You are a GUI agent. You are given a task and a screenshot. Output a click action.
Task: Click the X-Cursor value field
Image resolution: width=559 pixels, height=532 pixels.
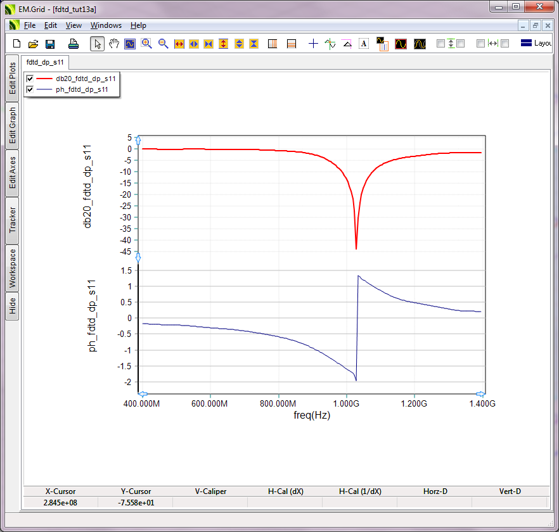coord(61,502)
